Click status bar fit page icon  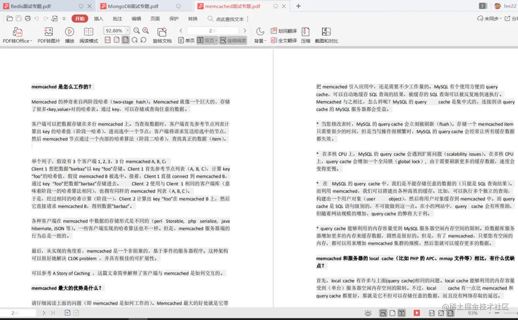click(441, 313)
